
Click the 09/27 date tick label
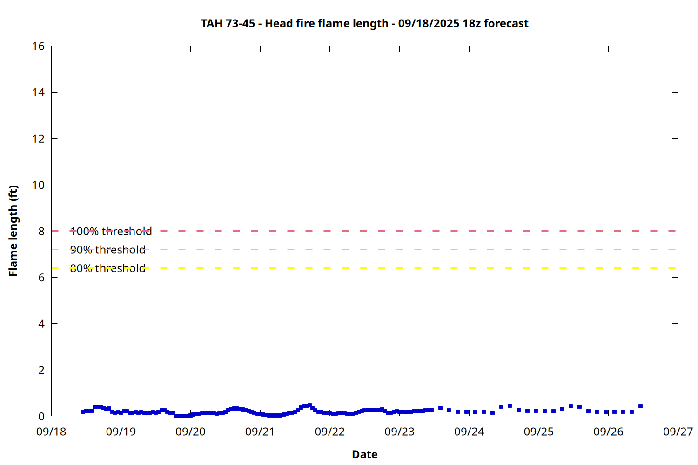coord(678,432)
